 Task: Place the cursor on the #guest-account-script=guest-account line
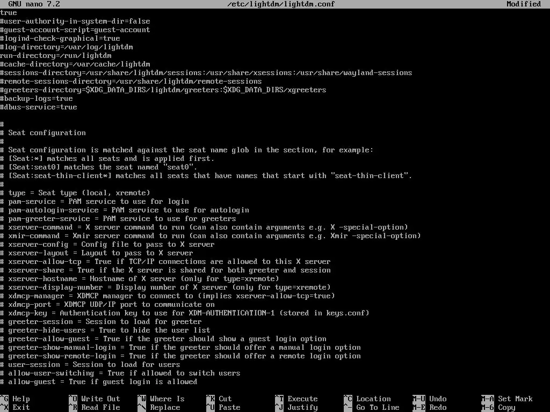click(x=75, y=30)
